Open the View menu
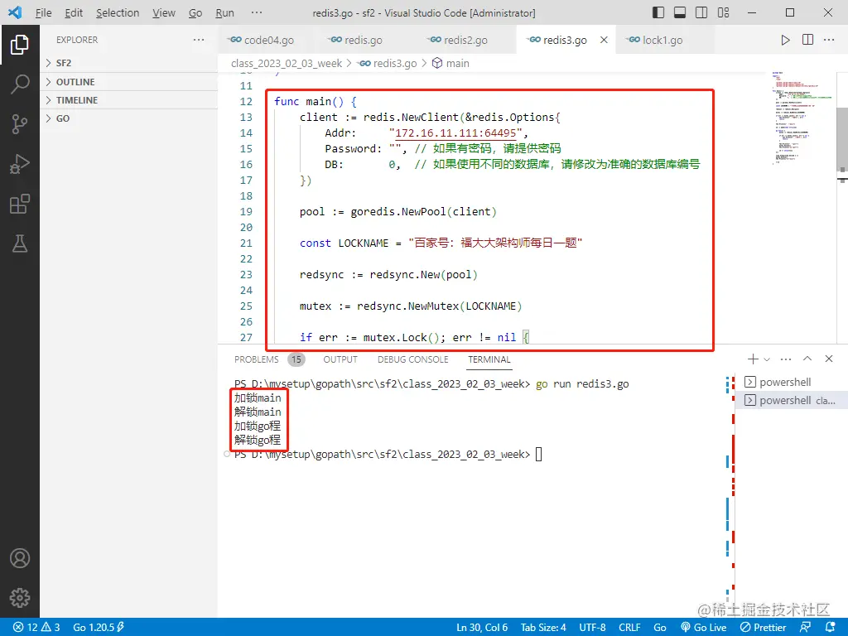The height and width of the screenshot is (636, 848). (x=163, y=12)
